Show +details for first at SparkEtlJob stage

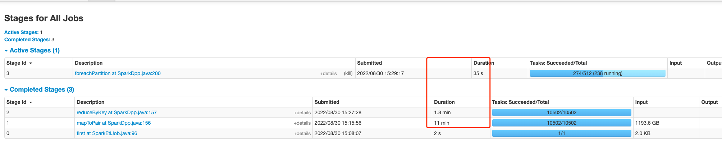pos(302,133)
